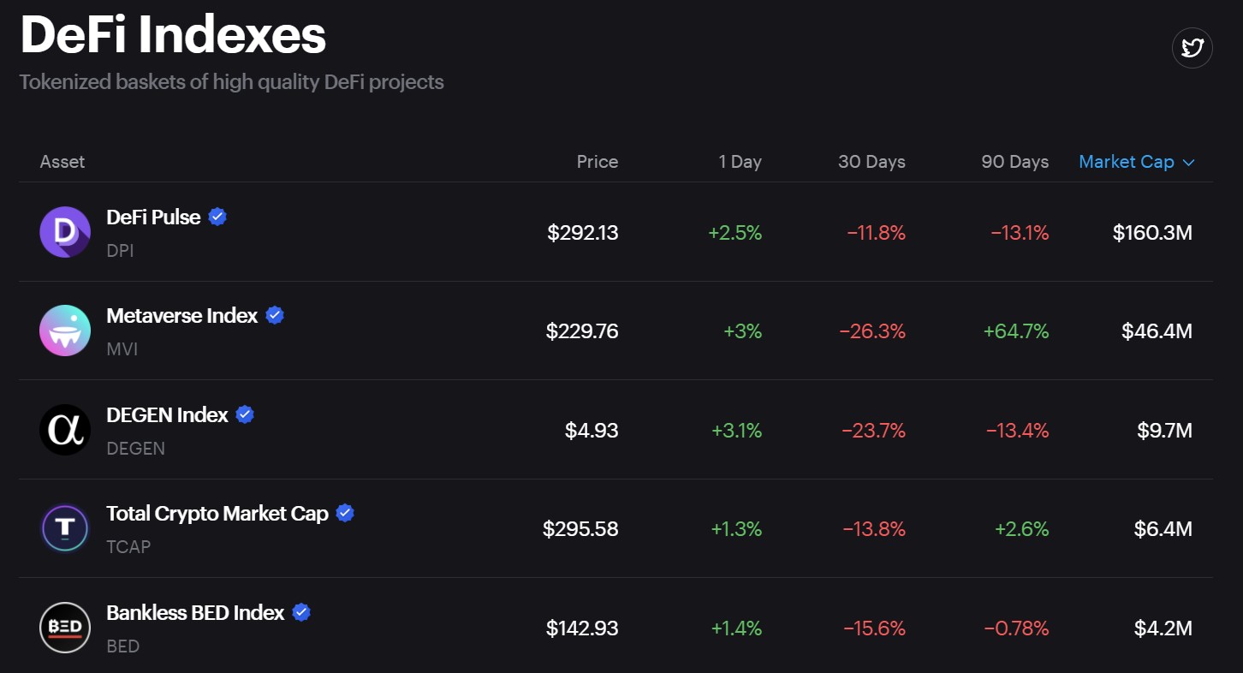Image resolution: width=1243 pixels, height=673 pixels.
Task: Click verified badge next to Bankless BED Index
Action: [301, 613]
